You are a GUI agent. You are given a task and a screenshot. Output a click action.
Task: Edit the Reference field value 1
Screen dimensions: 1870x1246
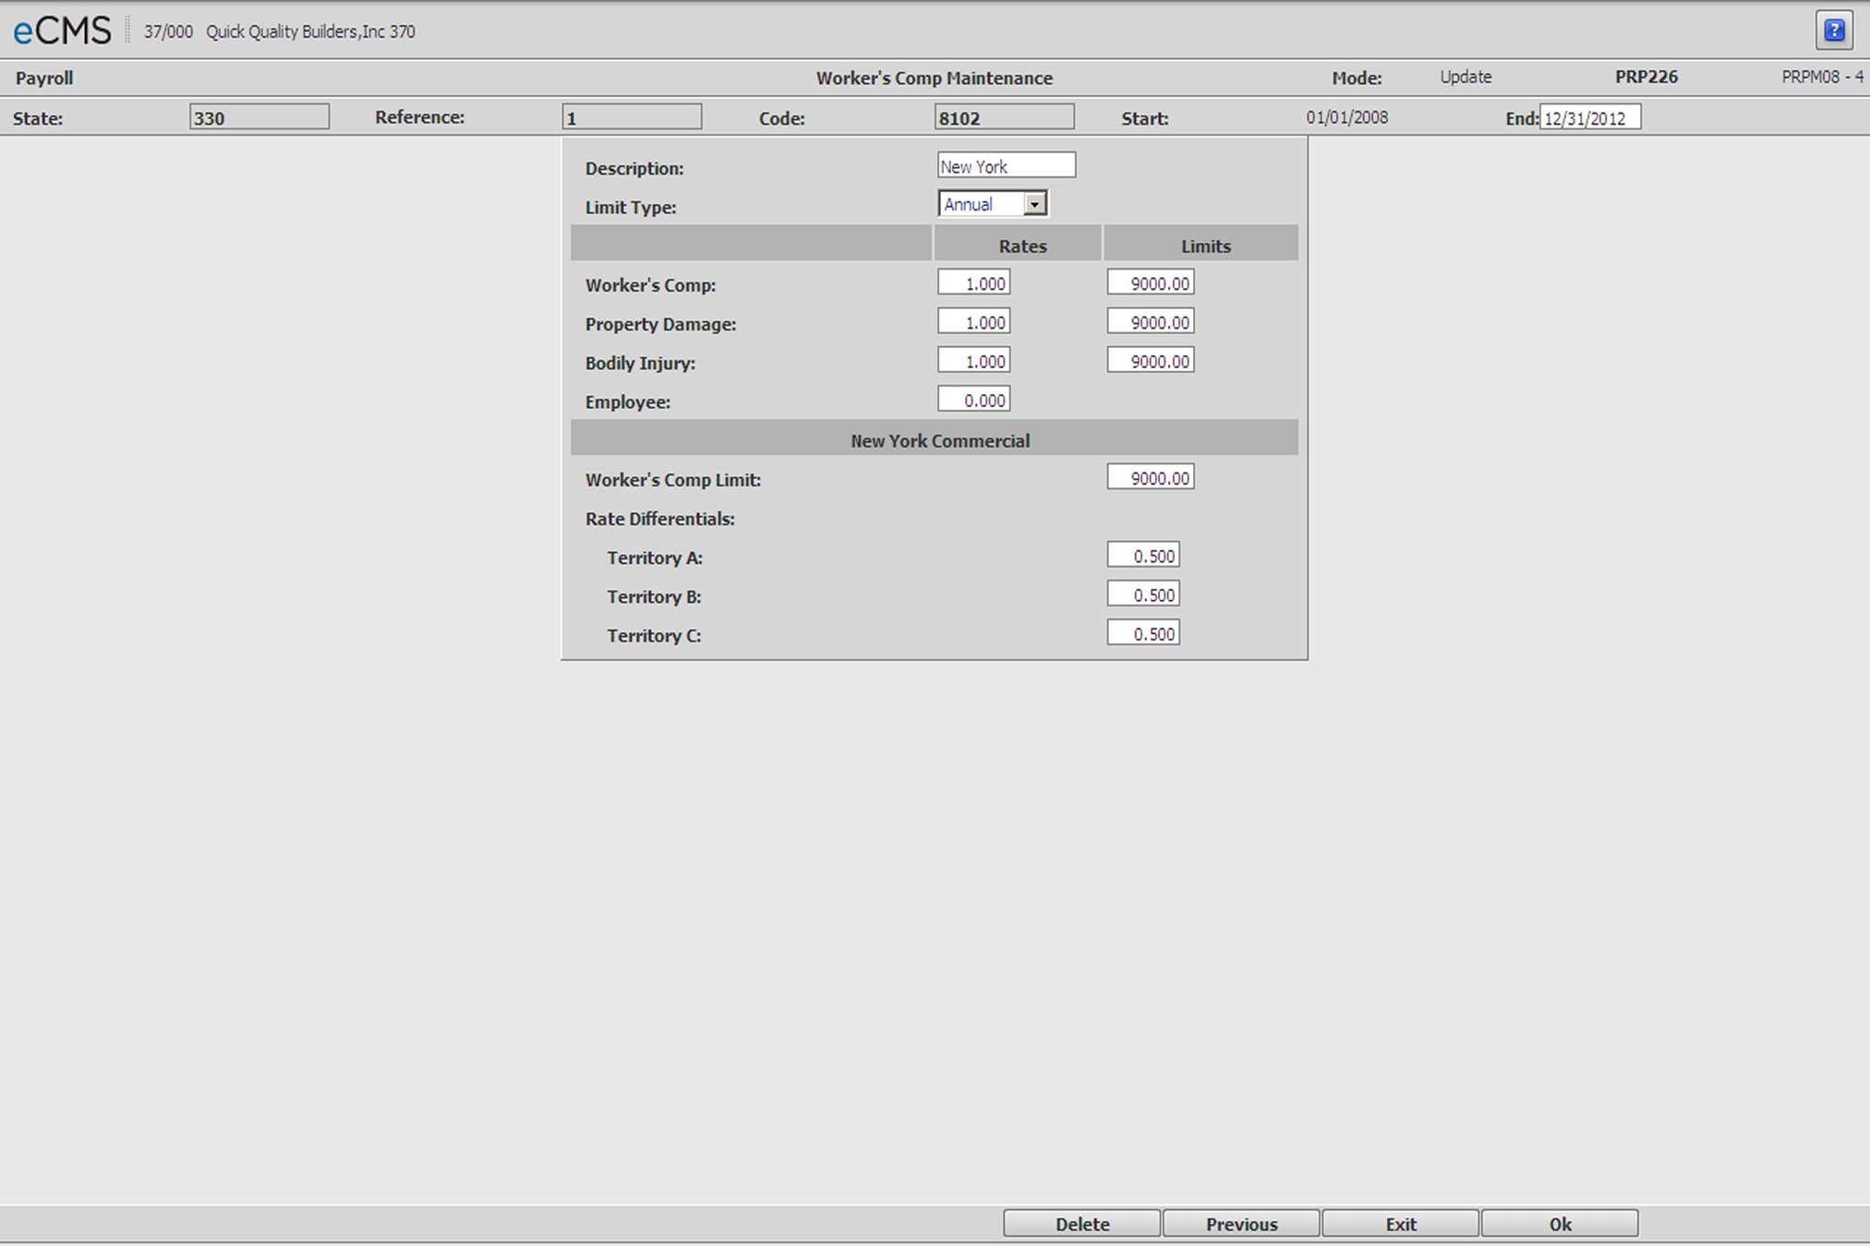pos(623,117)
